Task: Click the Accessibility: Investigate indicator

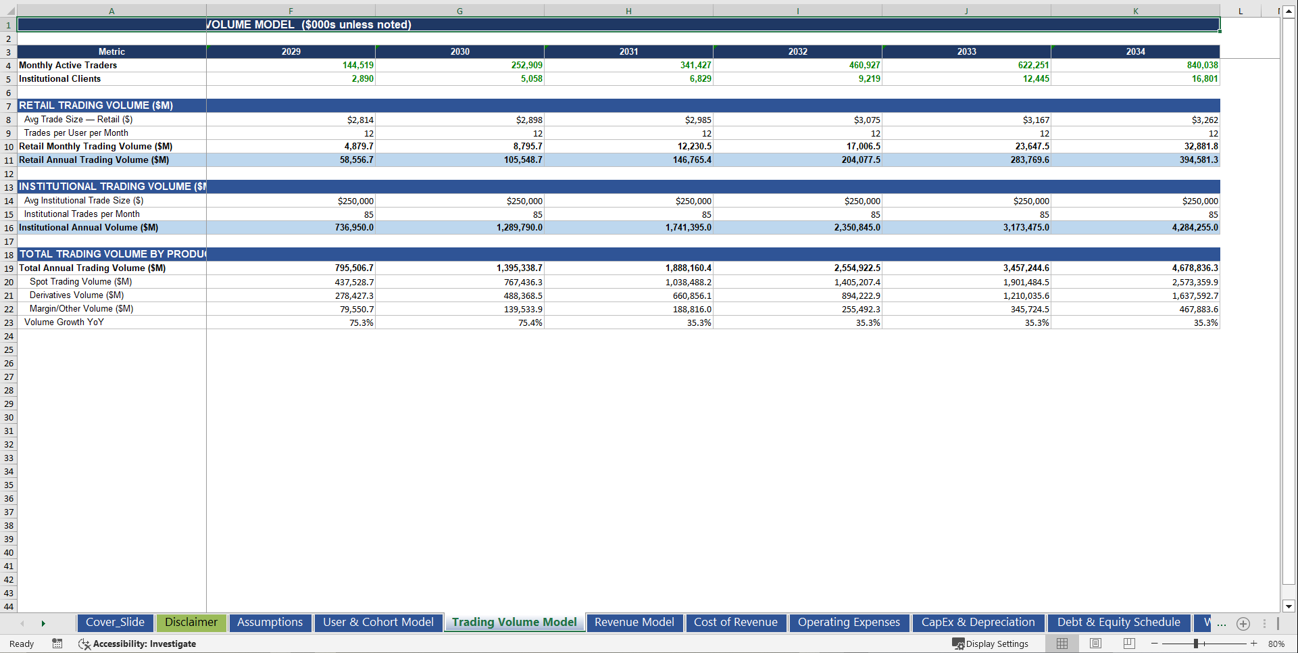Action: pos(138,644)
